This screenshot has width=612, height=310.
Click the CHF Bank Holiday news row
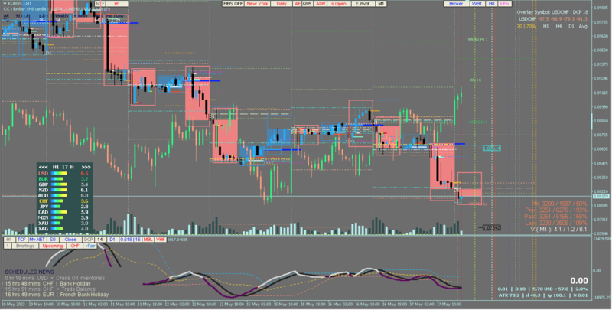click(47, 283)
